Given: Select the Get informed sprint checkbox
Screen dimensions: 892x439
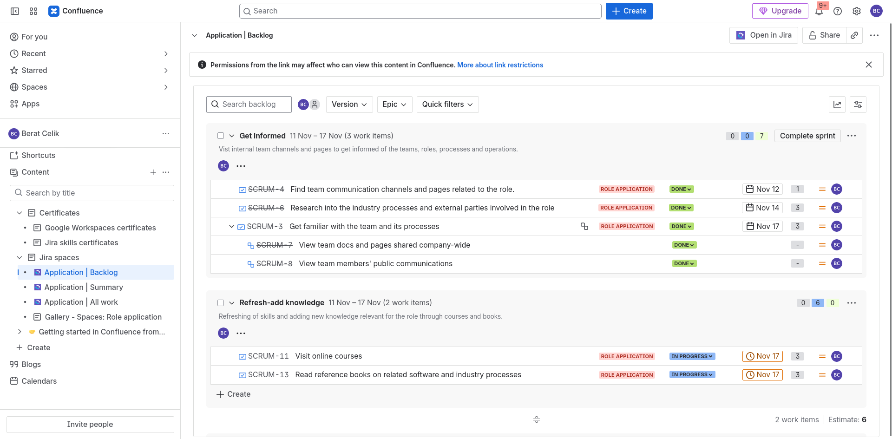Looking at the screenshot, I should pos(221,136).
